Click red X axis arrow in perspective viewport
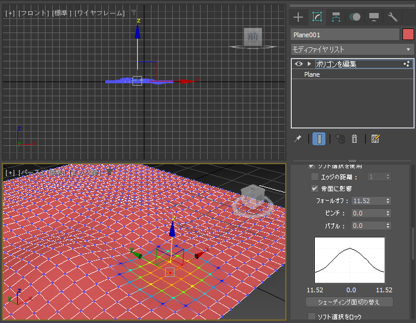The image size is (416, 323). [x=200, y=255]
